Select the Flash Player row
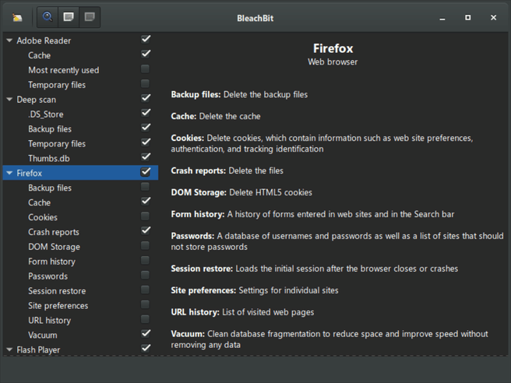511x383 pixels. coord(80,350)
